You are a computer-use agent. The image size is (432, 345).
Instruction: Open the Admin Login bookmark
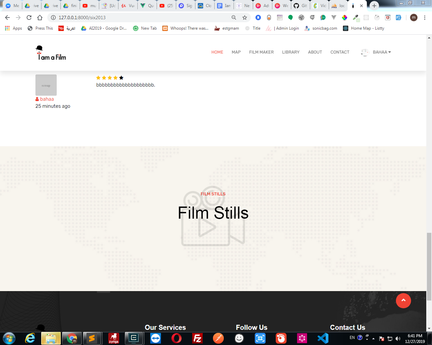287,28
